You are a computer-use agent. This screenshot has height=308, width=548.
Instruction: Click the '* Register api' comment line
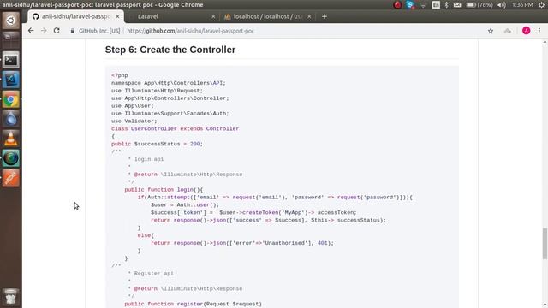[151, 274]
